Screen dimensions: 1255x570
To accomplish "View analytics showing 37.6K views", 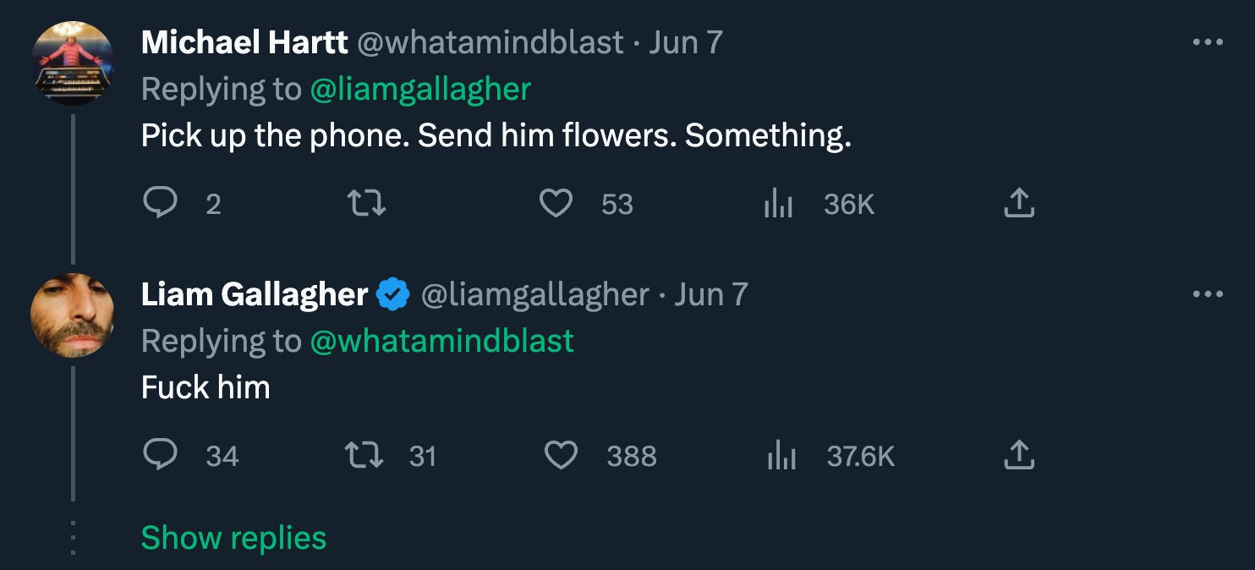I will tap(780, 456).
